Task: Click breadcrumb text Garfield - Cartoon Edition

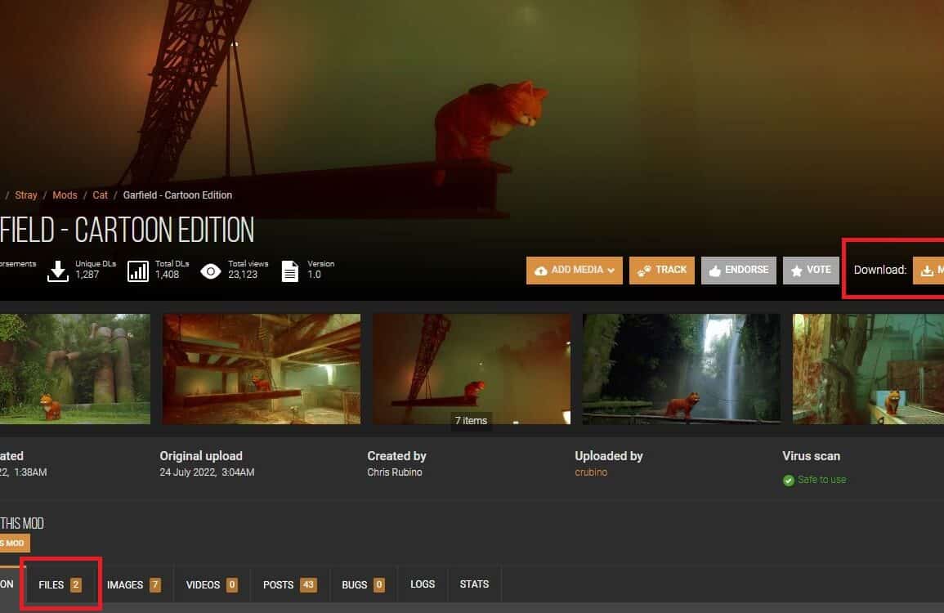Action: (x=177, y=195)
